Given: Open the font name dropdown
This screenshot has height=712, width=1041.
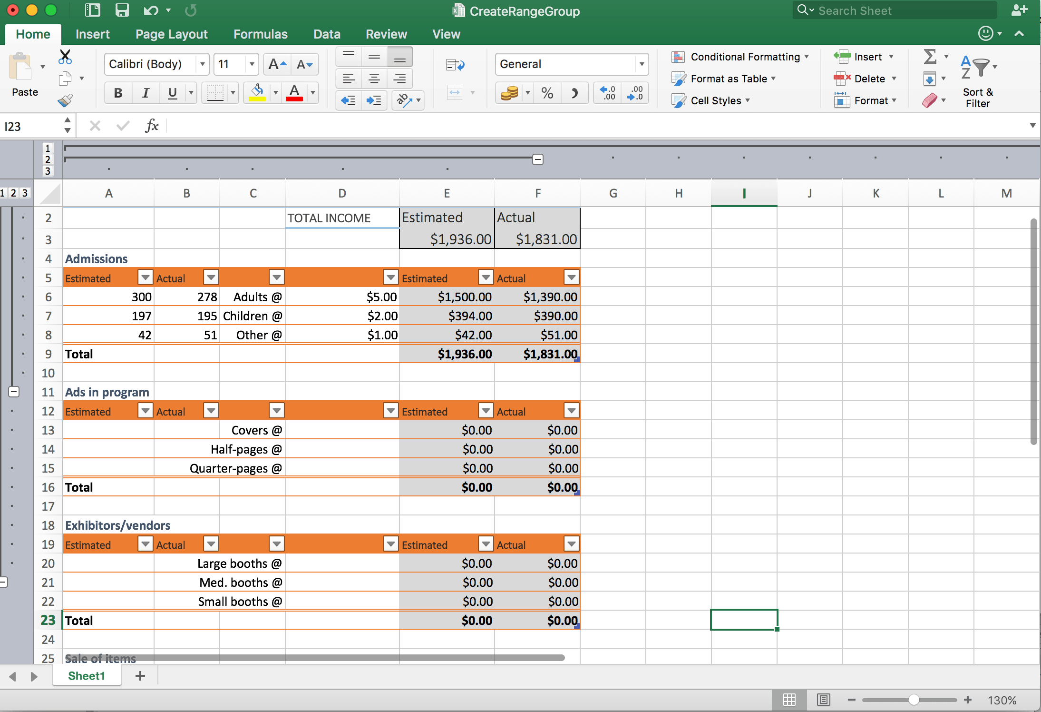Looking at the screenshot, I should 203,64.
